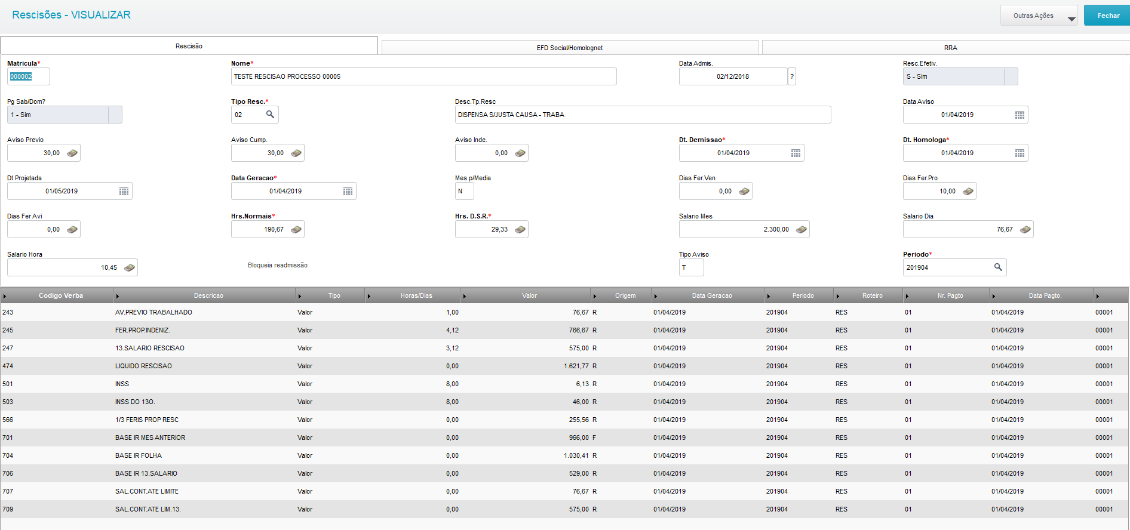The image size is (1130, 530).
Task: Select the SAL.CONT.ATE LIM.13. row
Action: point(564,509)
